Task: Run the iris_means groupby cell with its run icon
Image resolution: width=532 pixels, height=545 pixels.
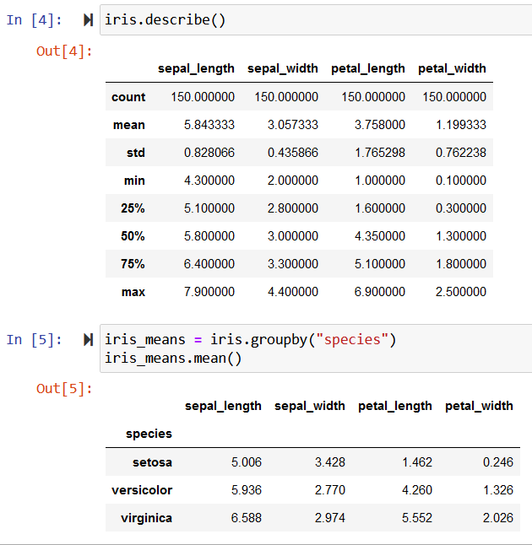Action: point(89,340)
